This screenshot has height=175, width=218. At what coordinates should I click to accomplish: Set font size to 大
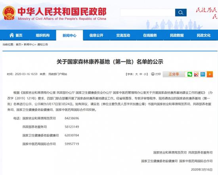[136, 74]
